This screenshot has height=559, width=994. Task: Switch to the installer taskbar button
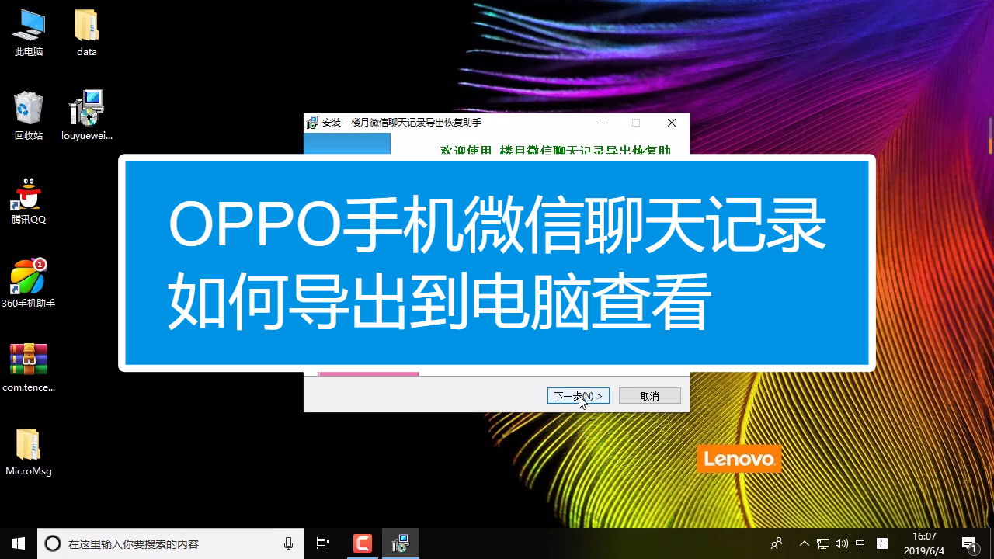coord(401,543)
